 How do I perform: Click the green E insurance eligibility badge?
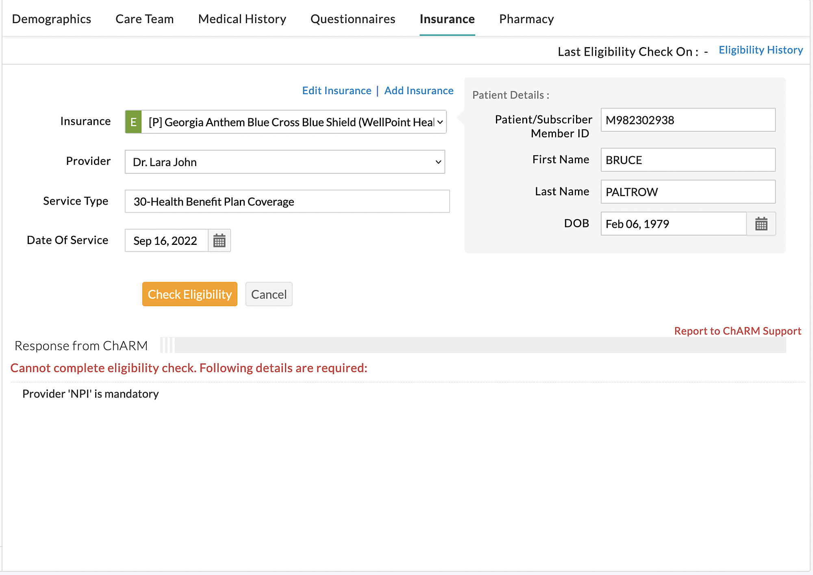click(133, 122)
